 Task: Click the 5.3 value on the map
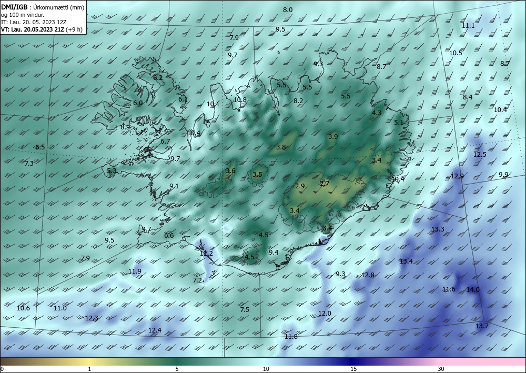(x=112, y=171)
